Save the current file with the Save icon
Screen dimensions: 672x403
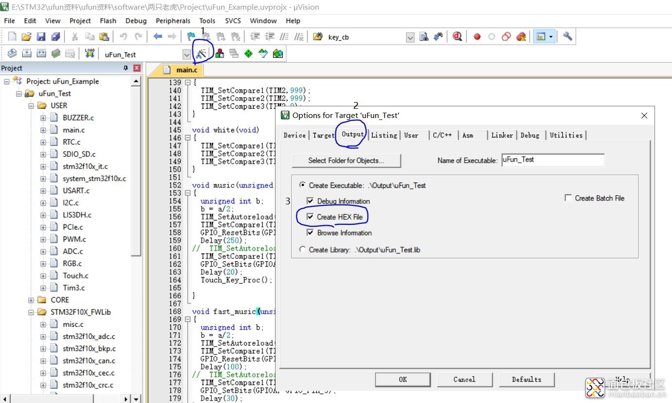pyautogui.click(x=41, y=37)
